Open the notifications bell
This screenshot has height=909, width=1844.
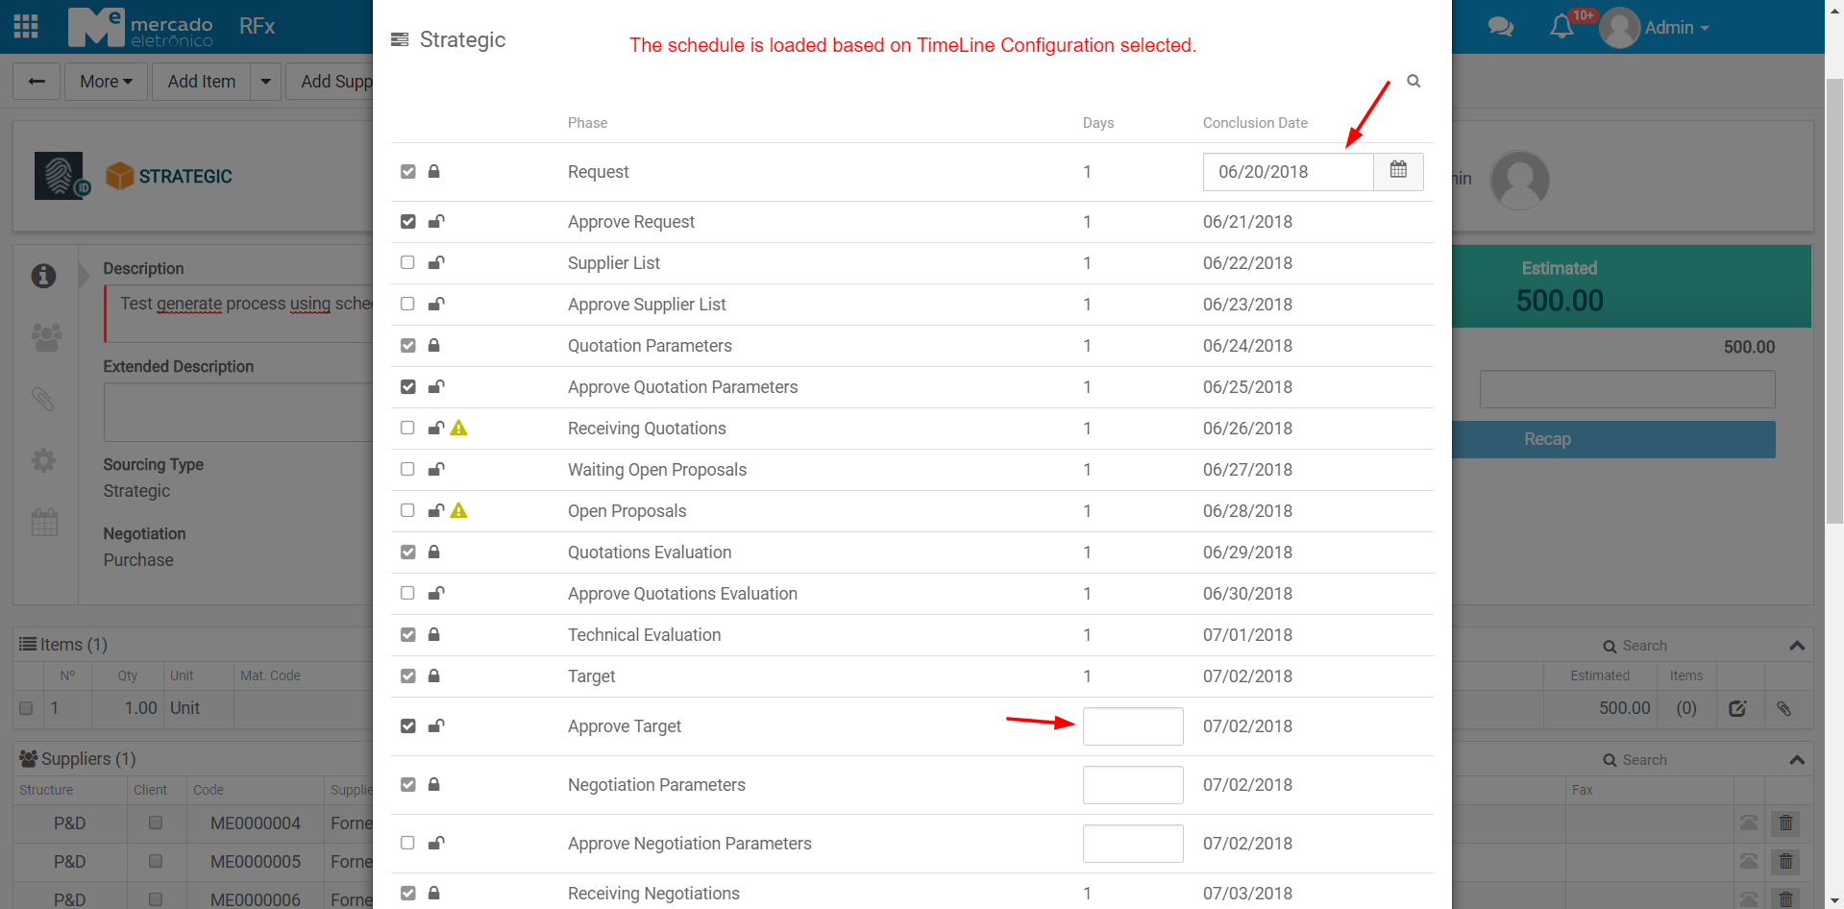tap(1561, 27)
